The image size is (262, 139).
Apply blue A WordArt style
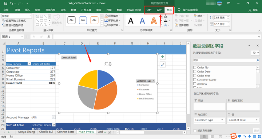point(142,21)
